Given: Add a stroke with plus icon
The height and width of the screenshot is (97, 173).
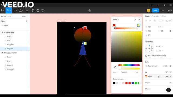Looking at the screenshot, I should (171, 83).
